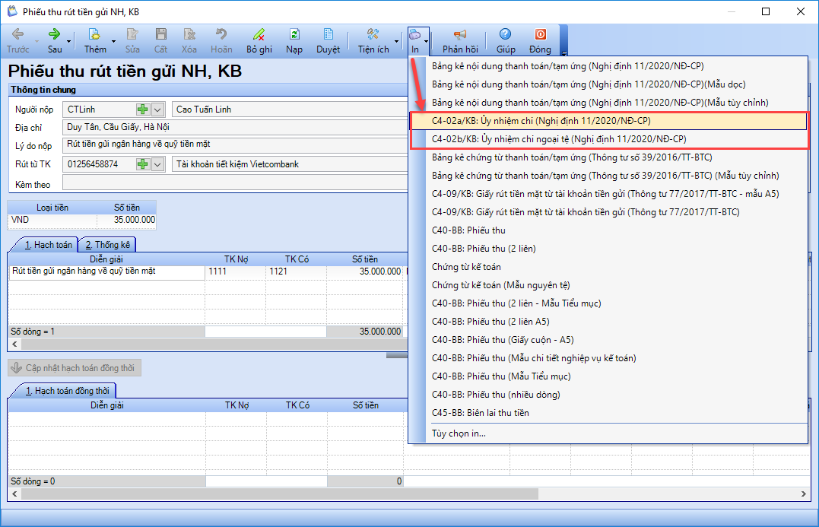819x527 pixels.
Task: Click bottom horizontal scrollbar thumb
Action: 279,494
